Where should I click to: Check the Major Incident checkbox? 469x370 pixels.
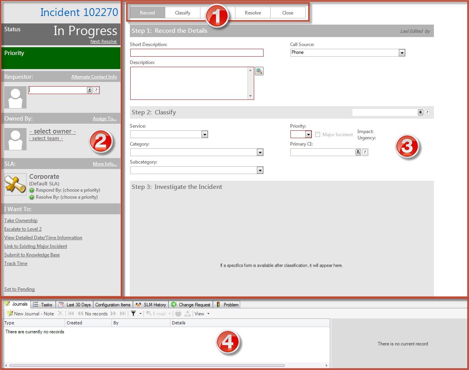pyautogui.click(x=318, y=135)
